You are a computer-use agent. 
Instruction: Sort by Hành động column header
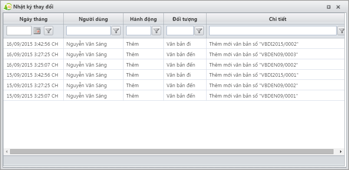[143, 19]
